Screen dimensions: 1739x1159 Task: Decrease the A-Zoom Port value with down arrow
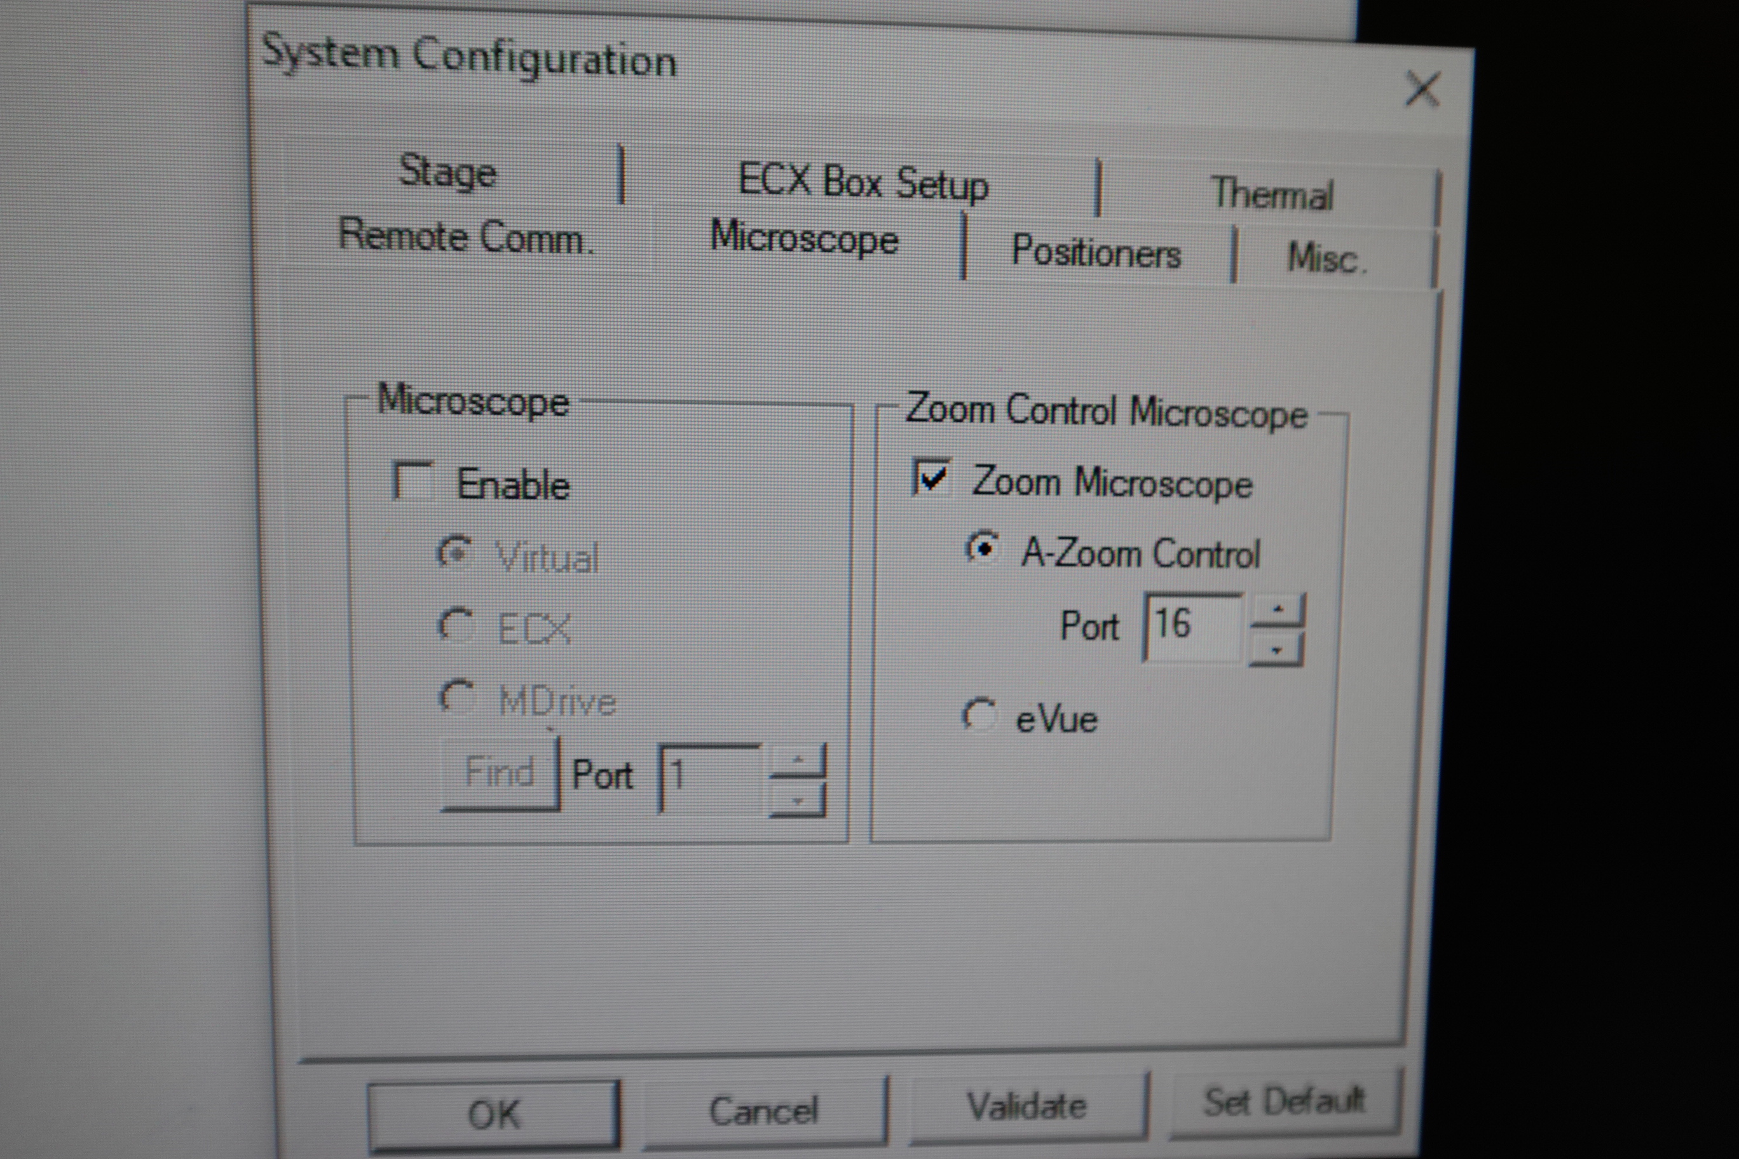point(1276,651)
